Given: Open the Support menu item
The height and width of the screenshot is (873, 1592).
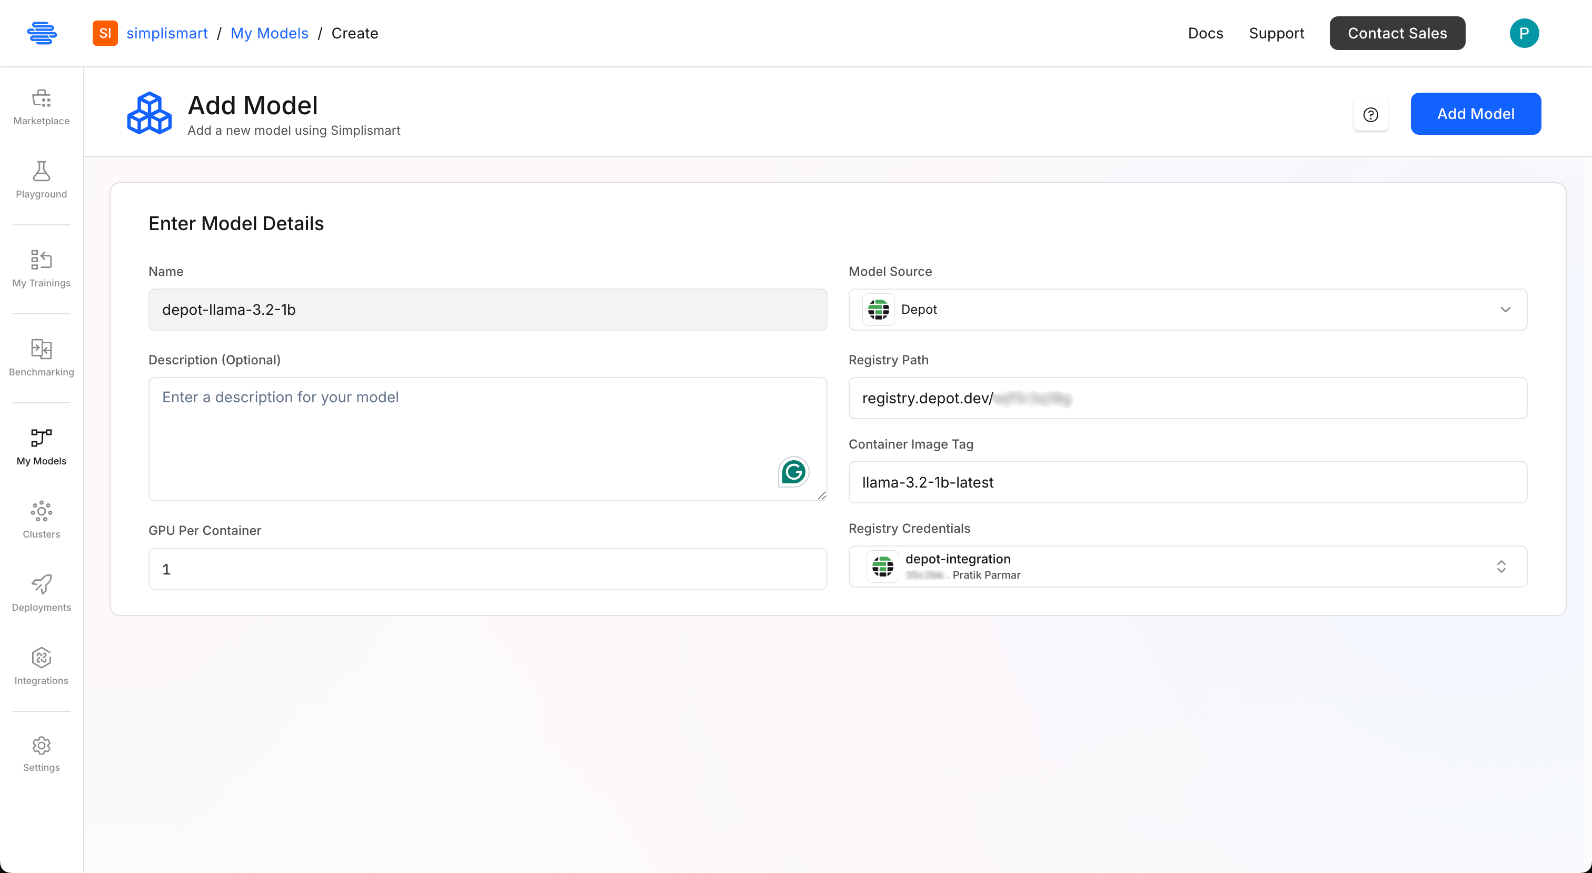Looking at the screenshot, I should (x=1276, y=33).
